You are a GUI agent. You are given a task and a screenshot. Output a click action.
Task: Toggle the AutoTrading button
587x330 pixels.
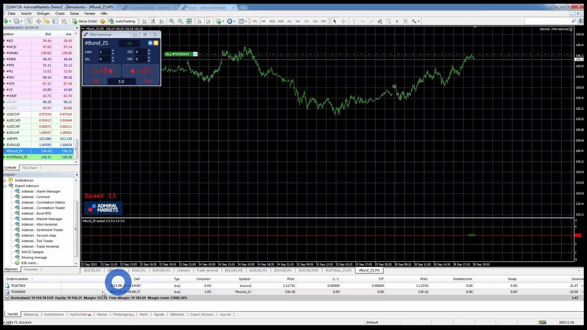click(x=122, y=21)
